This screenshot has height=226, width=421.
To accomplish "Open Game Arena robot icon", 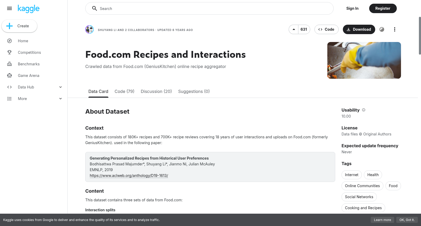I will (9, 76).
